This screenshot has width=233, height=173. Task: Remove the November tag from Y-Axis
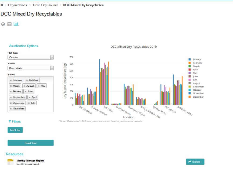11,109
